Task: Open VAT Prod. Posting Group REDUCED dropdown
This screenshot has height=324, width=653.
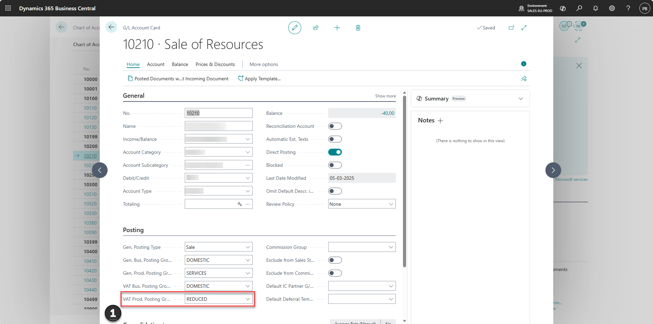Action: coord(248,299)
